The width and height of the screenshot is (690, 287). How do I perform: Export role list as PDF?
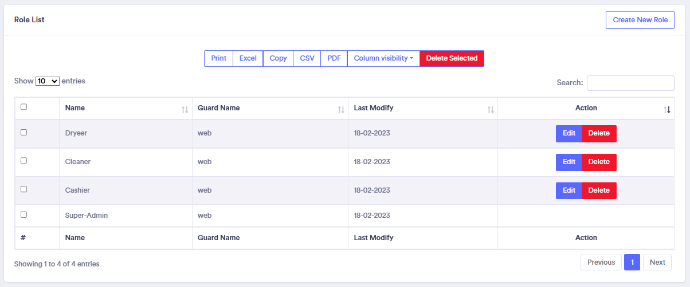[x=334, y=58]
